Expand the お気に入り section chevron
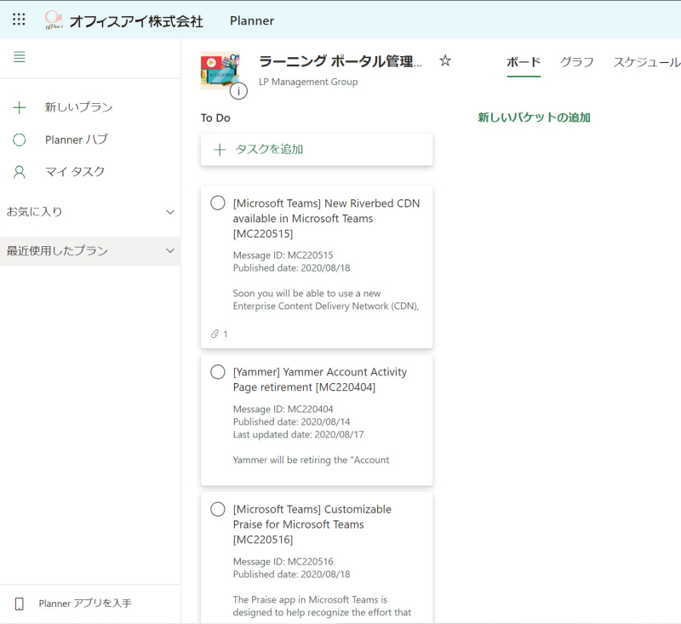 (170, 212)
